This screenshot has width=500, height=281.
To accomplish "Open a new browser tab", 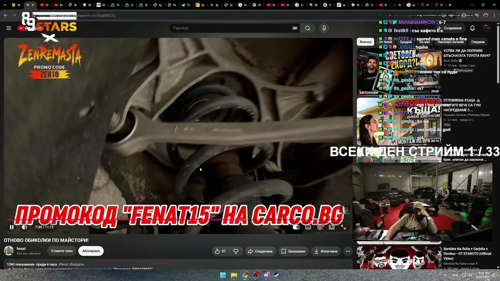I will point(450,5).
